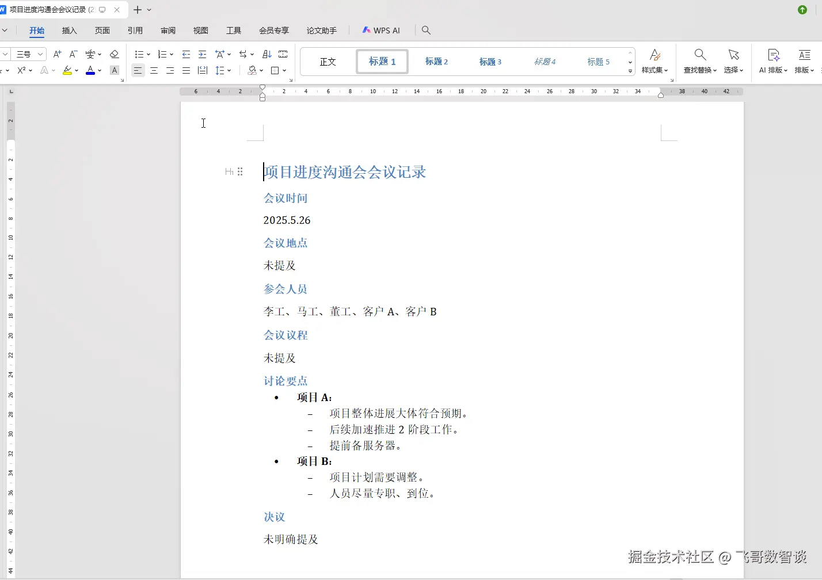The height and width of the screenshot is (580, 822).
Task: Apply character shading gray A icon
Action: (115, 70)
